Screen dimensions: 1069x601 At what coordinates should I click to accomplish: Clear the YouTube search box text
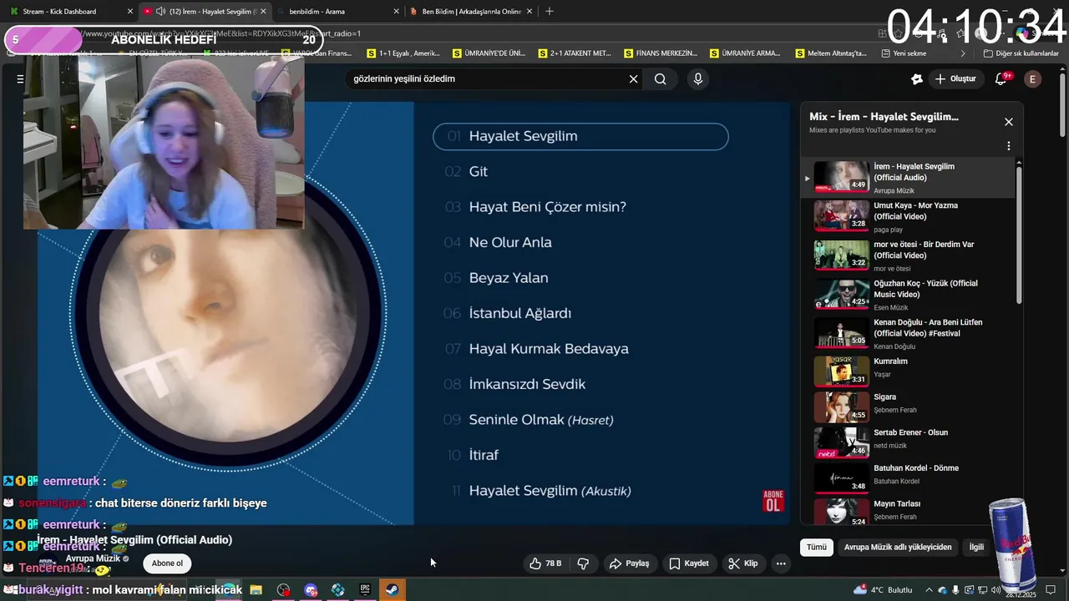click(x=633, y=79)
